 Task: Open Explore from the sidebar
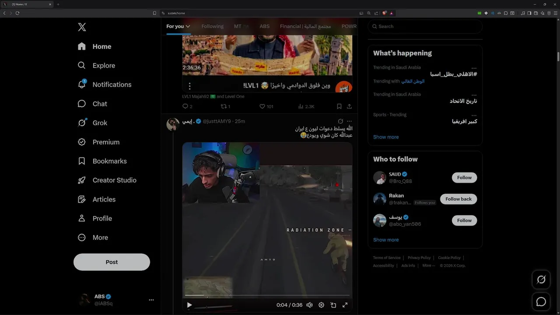(x=96, y=66)
